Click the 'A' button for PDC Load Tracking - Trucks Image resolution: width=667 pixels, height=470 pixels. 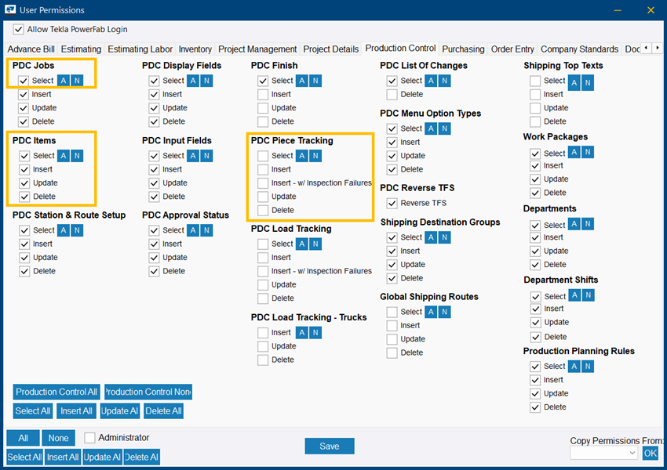point(302,332)
